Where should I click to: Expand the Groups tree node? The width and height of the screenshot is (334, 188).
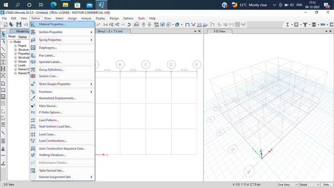15,61
